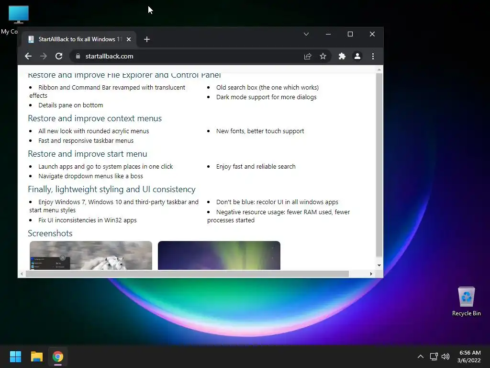Click 'Restore and improve start menu' heading
This screenshot has height=368, width=490.
(x=87, y=154)
